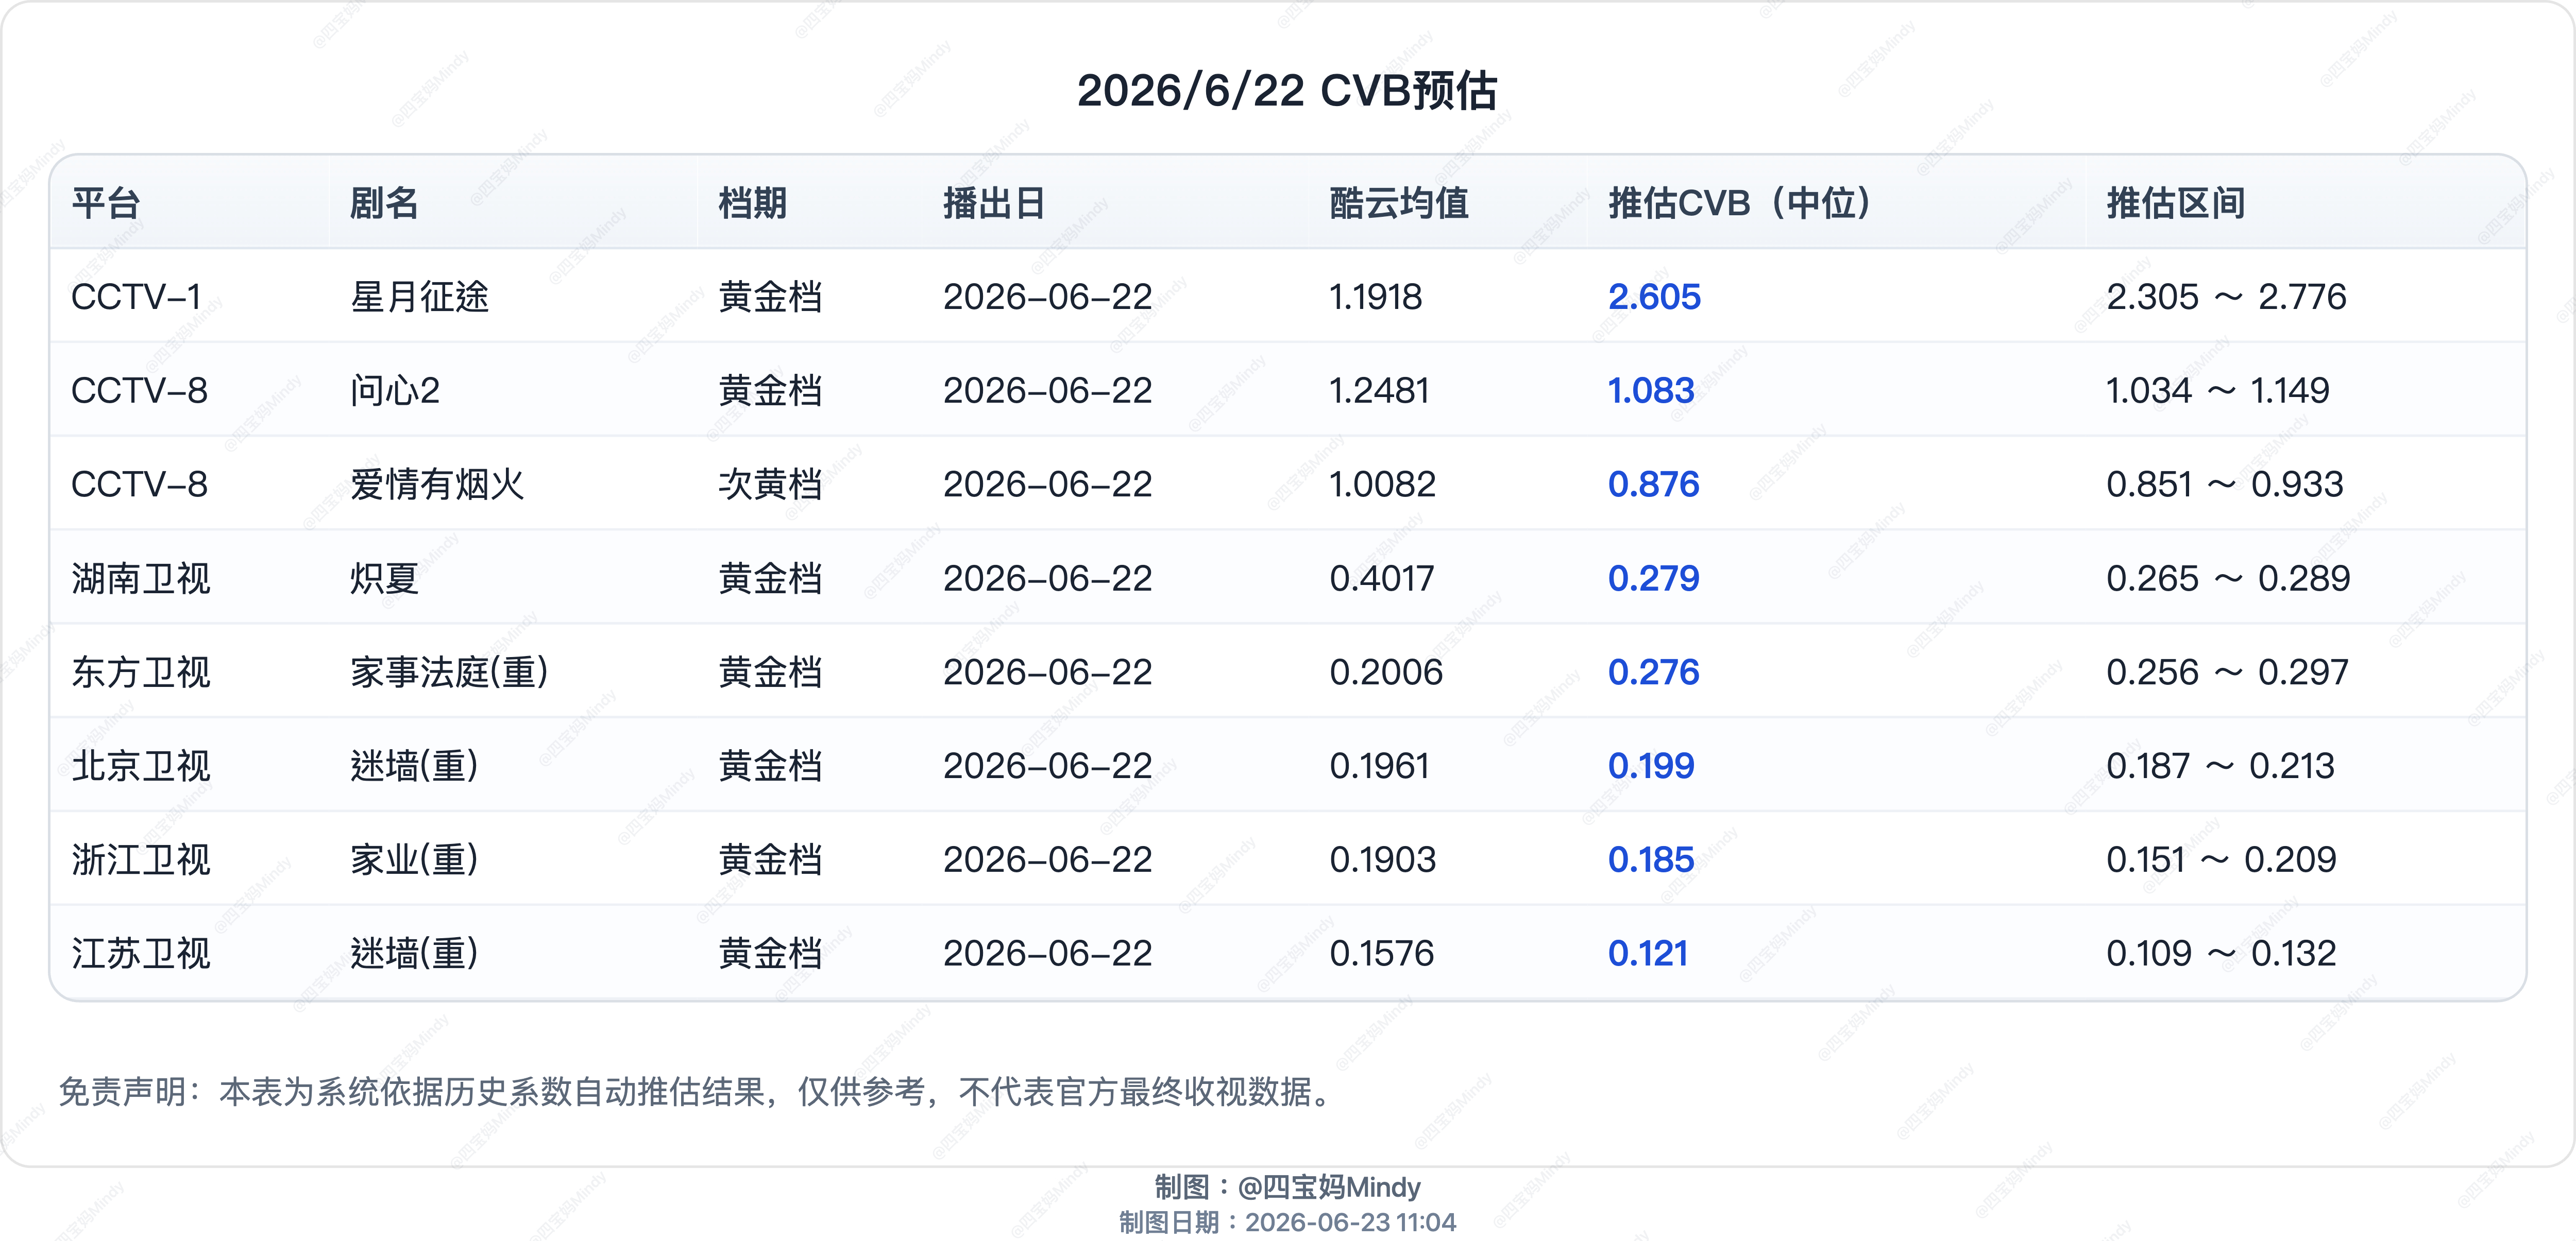Click the range '0.851 ~ 0.933'
Viewport: 2576px width, 1241px height.
tap(2225, 485)
